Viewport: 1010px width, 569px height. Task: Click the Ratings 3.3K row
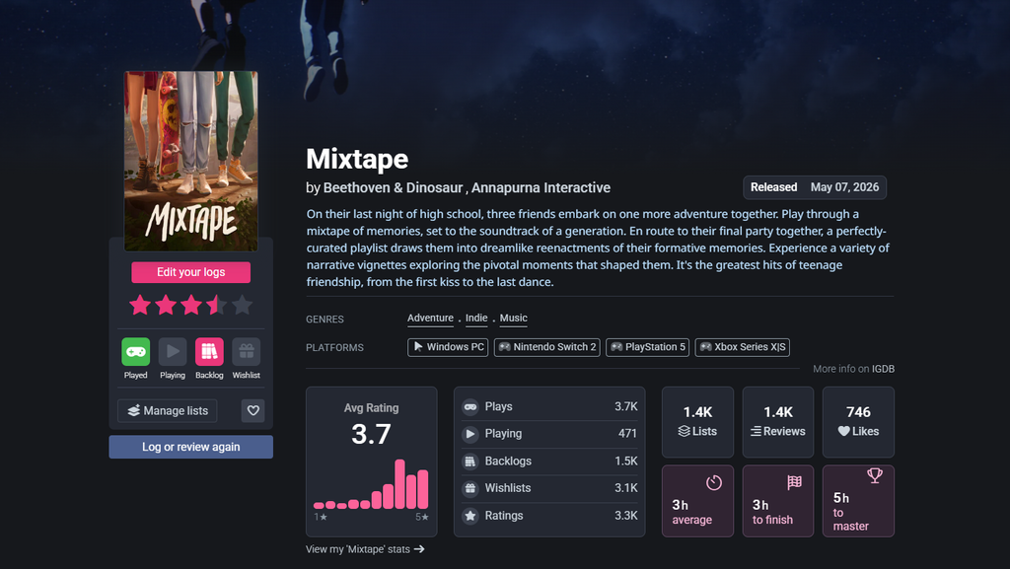(549, 516)
